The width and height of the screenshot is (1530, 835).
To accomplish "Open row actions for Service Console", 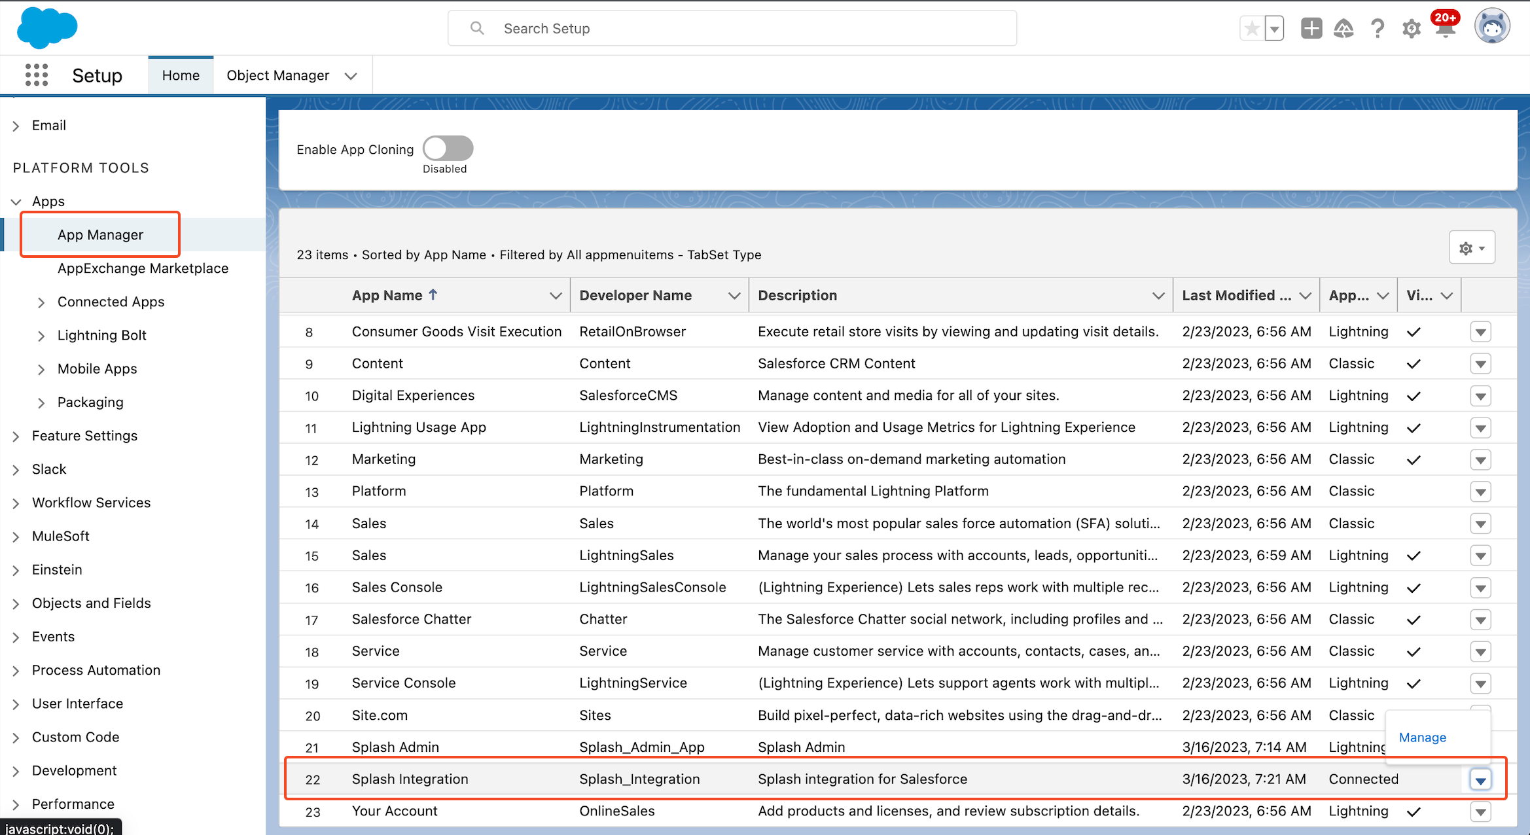I will [1480, 684].
